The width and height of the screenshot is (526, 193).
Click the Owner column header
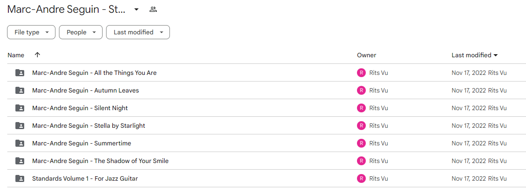click(366, 56)
